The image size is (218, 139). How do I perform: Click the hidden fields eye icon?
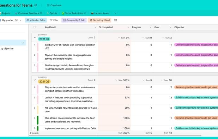pos(28,20)
